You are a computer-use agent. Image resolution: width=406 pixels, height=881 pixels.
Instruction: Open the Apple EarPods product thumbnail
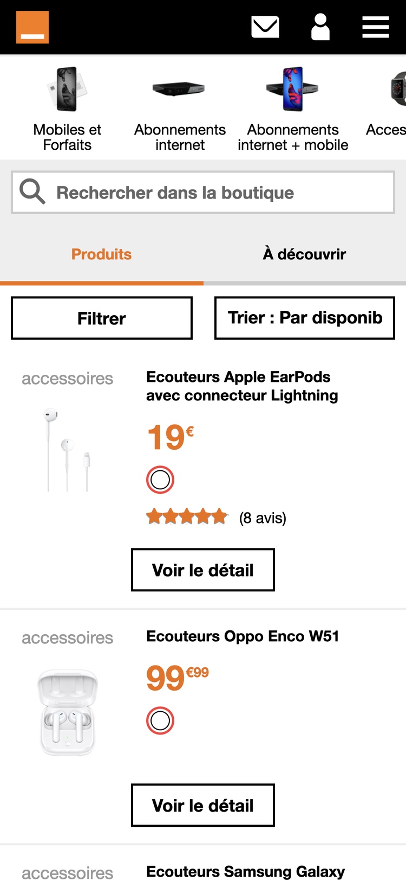click(67, 450)
